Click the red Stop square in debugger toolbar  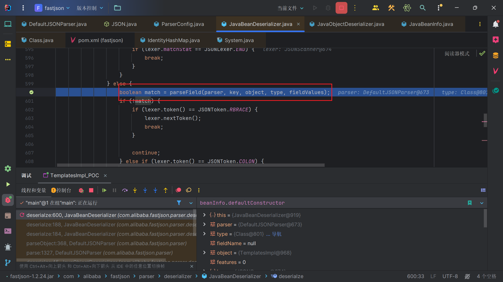point(91,190)
